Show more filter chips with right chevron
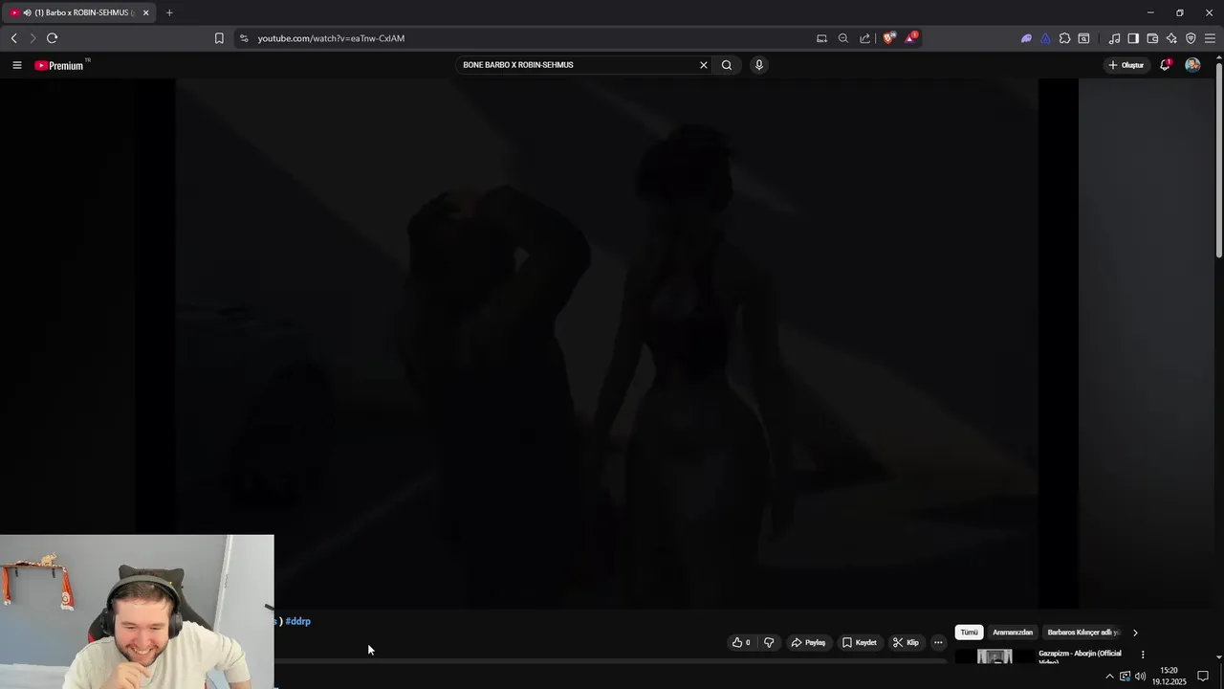 (1135, 633)
